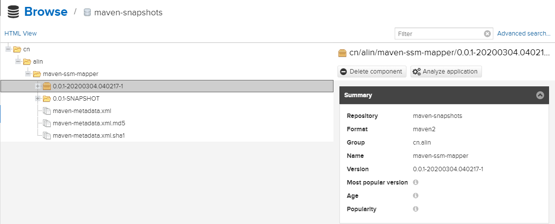Click the Analyze application button
555x224 pixels.
pos(445,72)
